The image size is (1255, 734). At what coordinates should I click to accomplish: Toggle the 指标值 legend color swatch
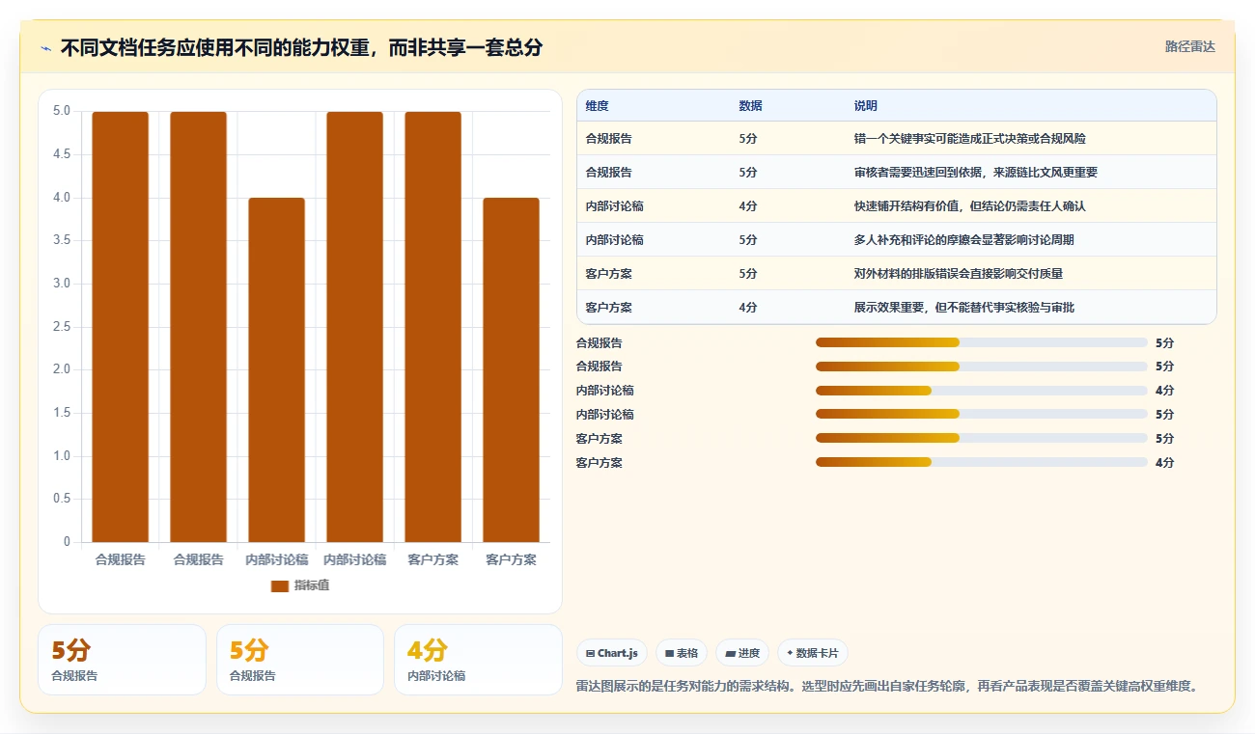(x=280, y=585)
